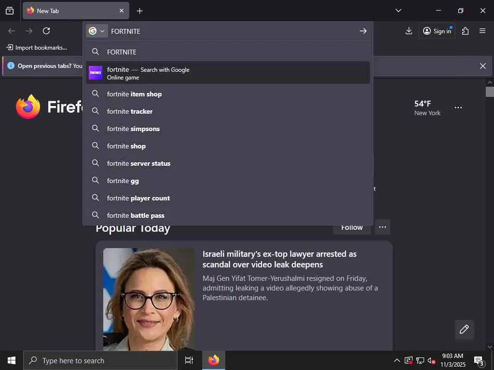Screen dimensions: 494x370
Task: Open a new tab with plus button
Action: [139, 11]
